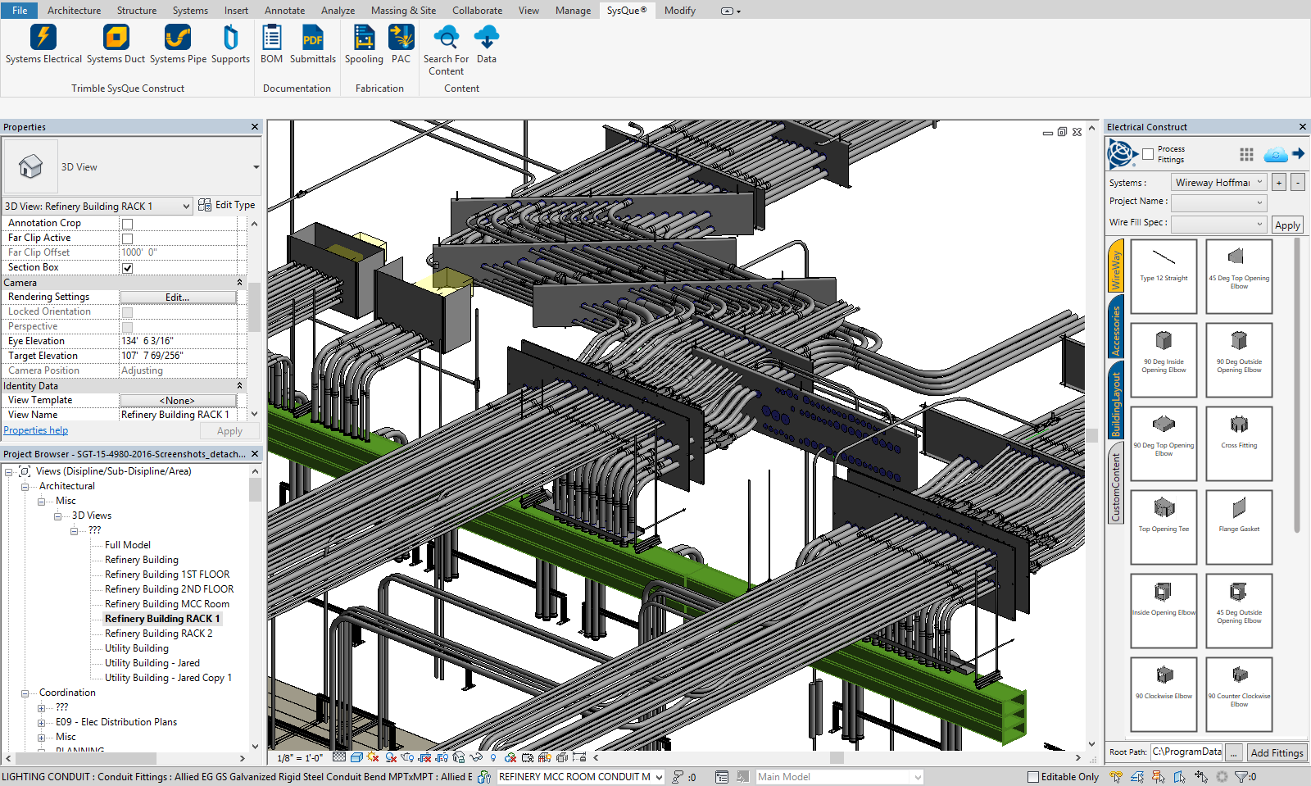Open the Systems dropdown showing Wireway Hoffman

click(x=1219, y=183)
